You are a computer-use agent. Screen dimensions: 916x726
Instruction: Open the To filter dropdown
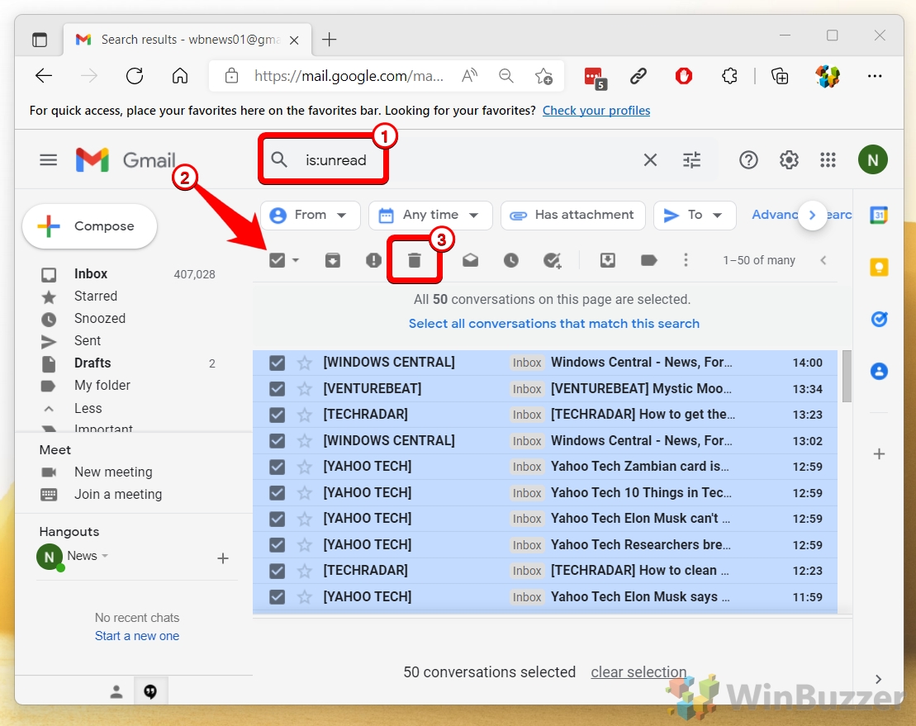(x=695, y=215)
